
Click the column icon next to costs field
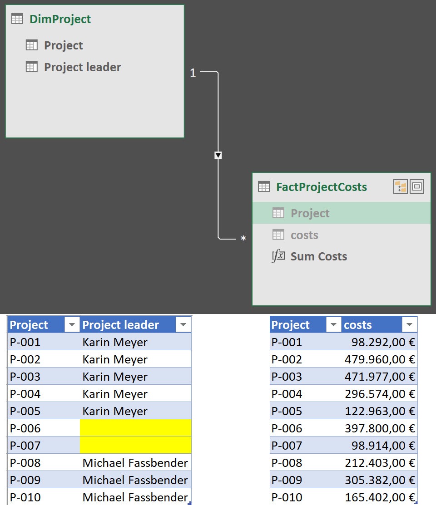coord(277,235)
